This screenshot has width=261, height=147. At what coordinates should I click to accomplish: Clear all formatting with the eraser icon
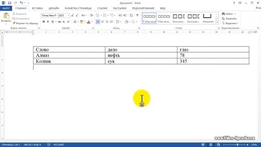coord(91,16)
